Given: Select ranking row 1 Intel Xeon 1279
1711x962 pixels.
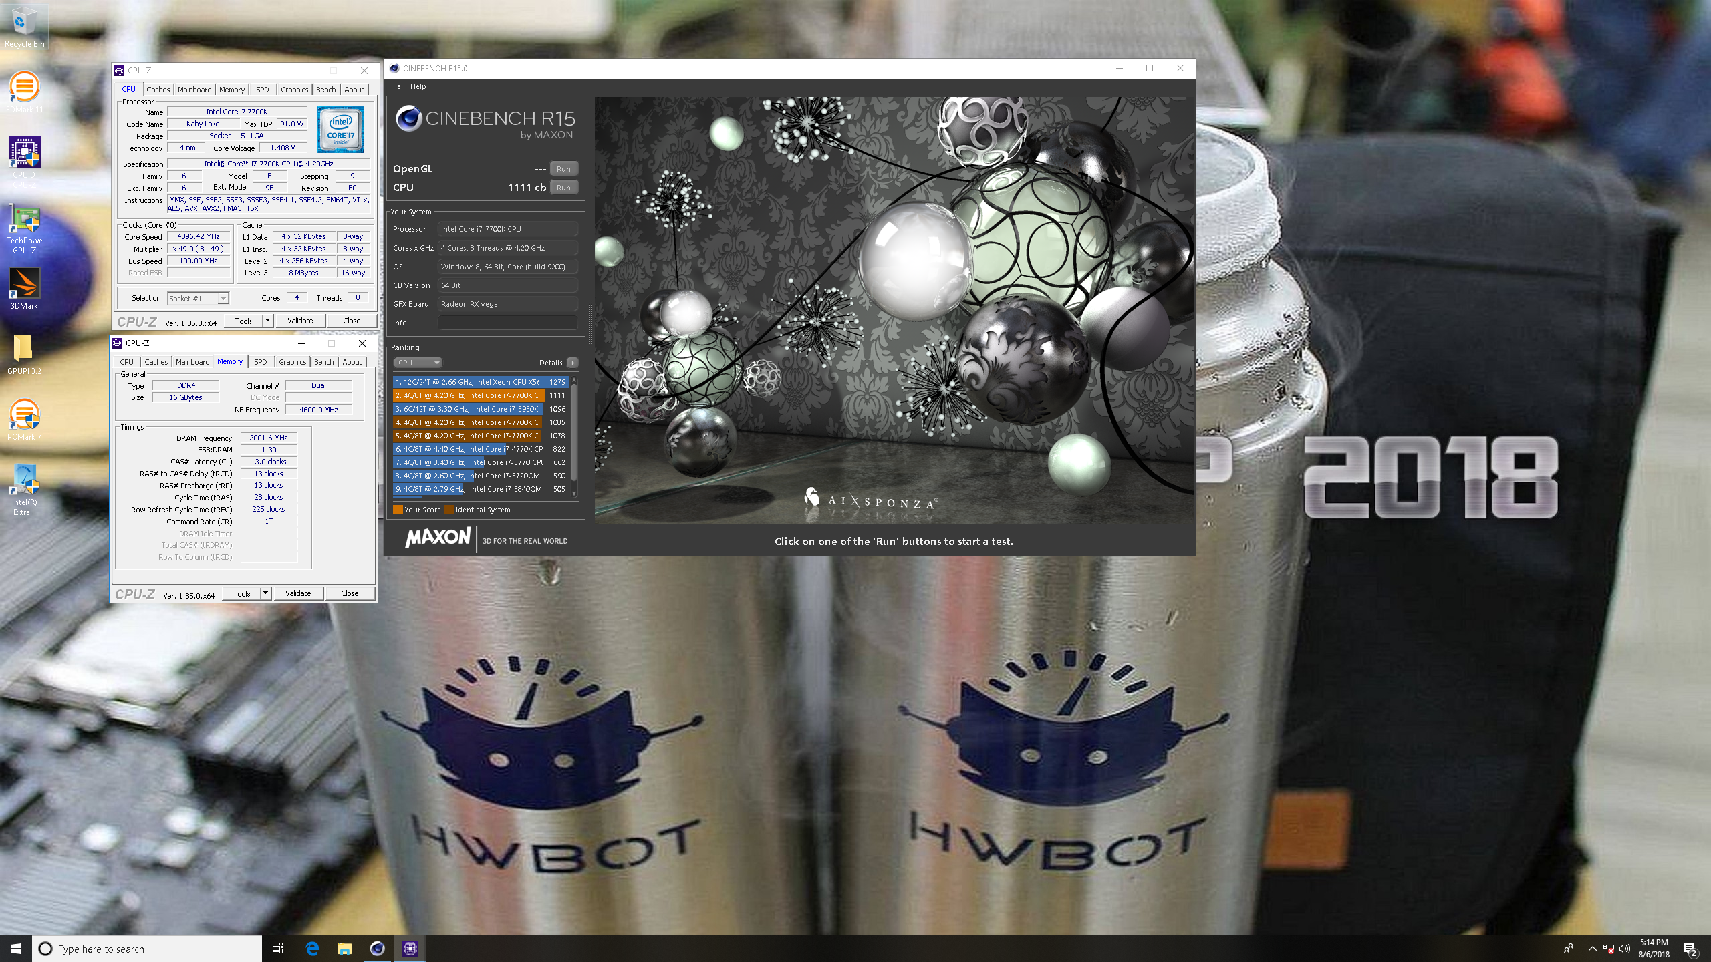Looking at the screenshot, I should coord(481,382).
